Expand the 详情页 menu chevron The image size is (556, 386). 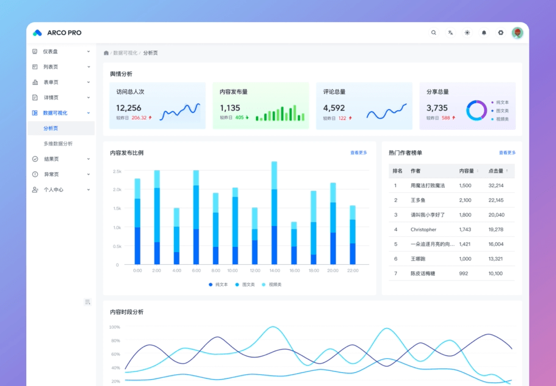[x=88, y=97]
